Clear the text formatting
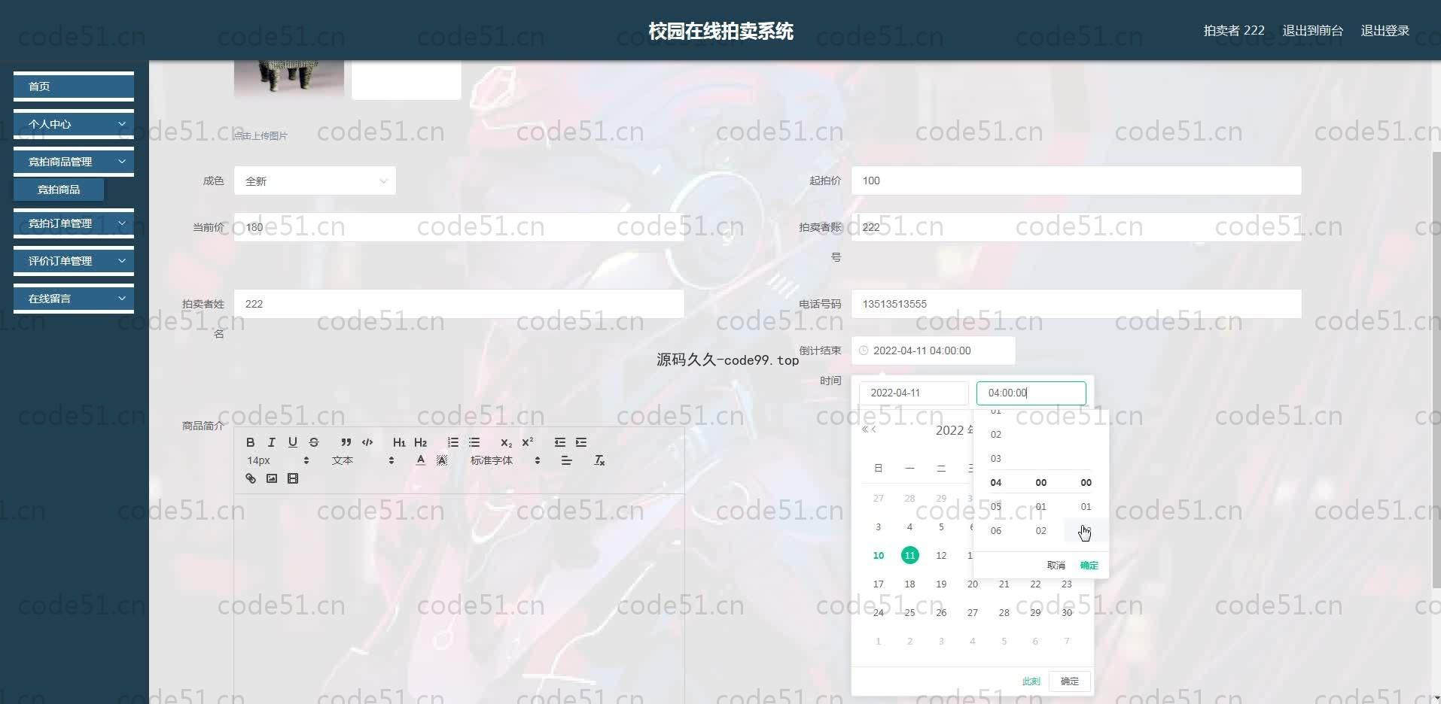Viewport: 1441px width, 704px height. [x=599, y=460]
